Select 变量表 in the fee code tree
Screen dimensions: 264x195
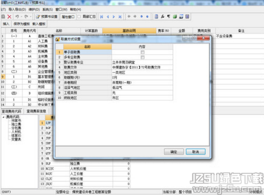coord(16,139)
